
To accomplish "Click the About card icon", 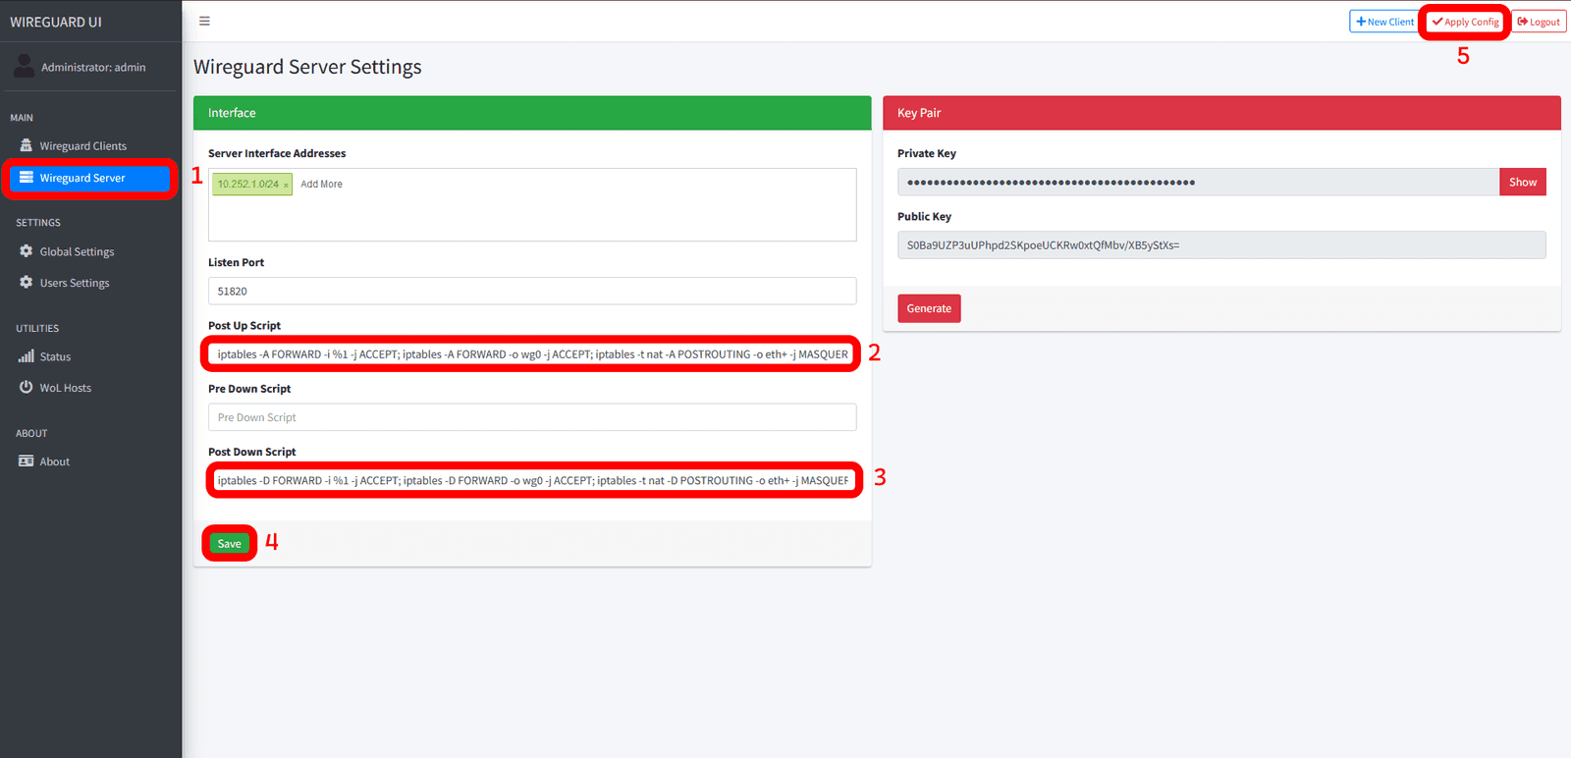I will click(x=27, y=461).
